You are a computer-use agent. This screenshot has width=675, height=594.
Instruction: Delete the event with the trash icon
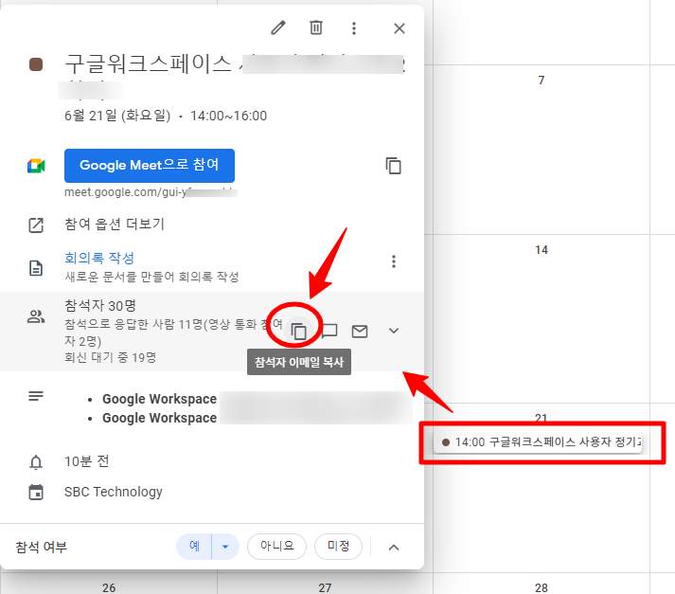(x=316, y=28)
